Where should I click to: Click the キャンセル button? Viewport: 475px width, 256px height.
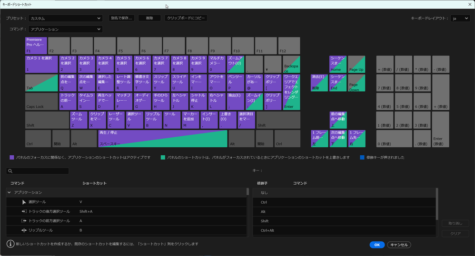399,245
